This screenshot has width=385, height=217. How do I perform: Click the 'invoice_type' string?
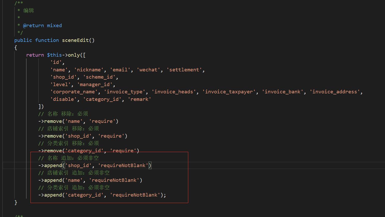point(124,92)
